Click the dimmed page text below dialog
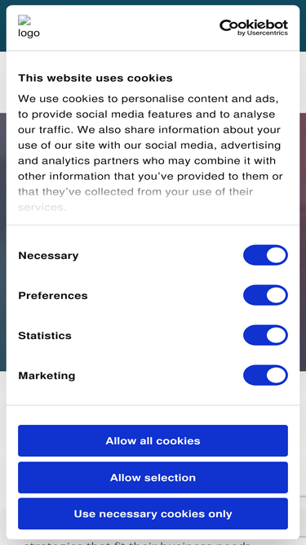Viewport: 306px width, 545px height. click(x=137, y=542)
